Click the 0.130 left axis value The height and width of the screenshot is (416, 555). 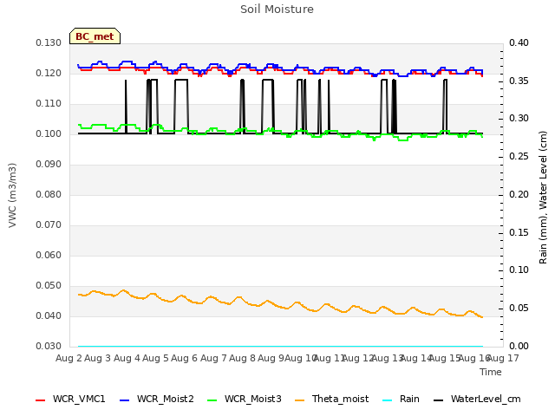pos(49,42)
